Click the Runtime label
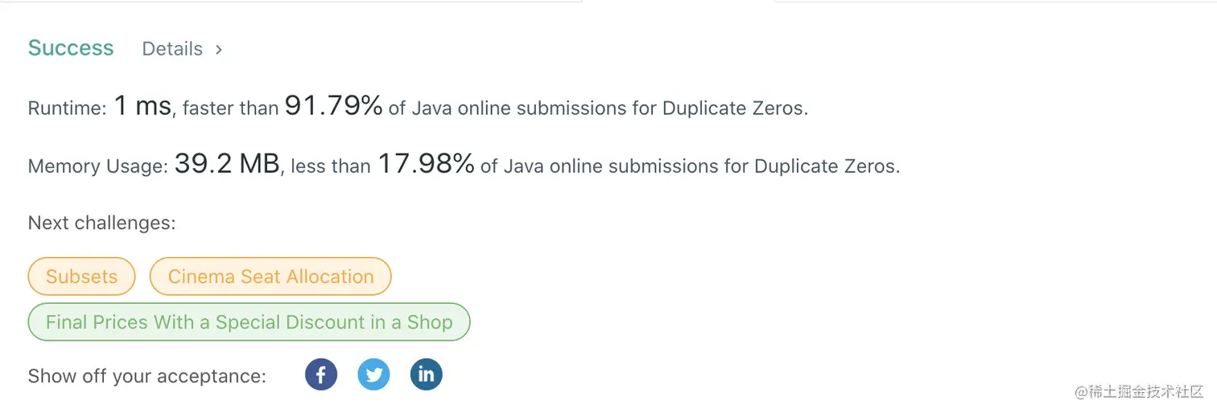This screenshot has width=1217, height=413. click(67, 108)
